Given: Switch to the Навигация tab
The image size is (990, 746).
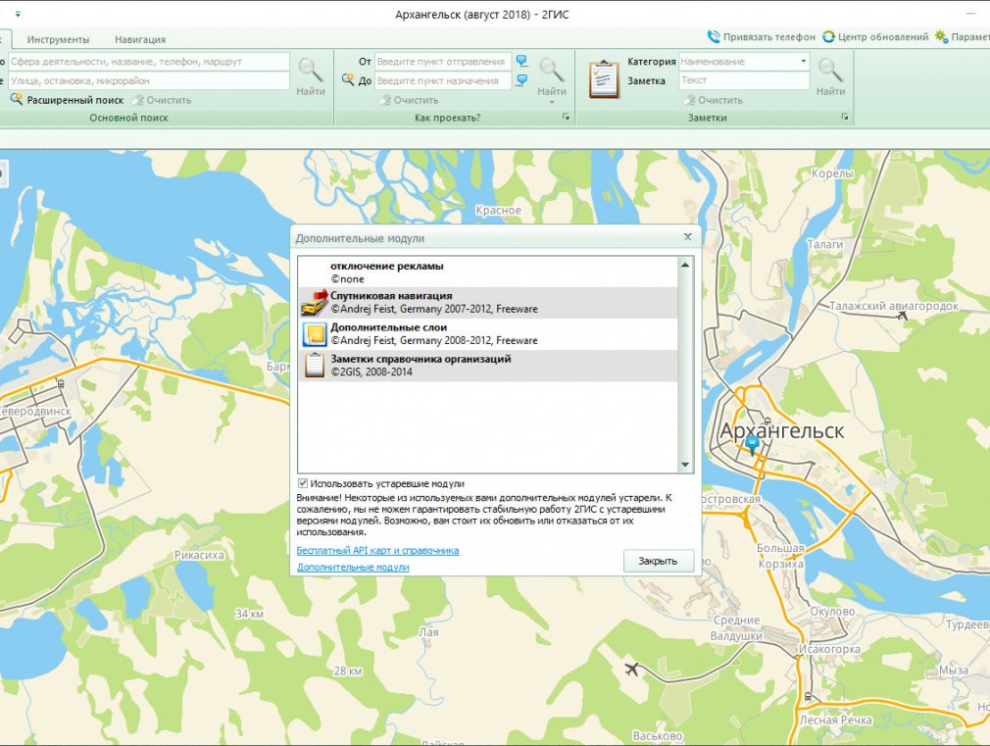Looking at the screenshot, I should coord(140,39).
